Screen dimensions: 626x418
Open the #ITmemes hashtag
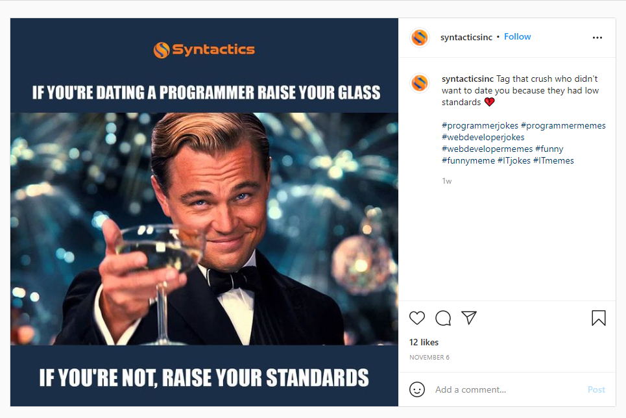point(553,161)
